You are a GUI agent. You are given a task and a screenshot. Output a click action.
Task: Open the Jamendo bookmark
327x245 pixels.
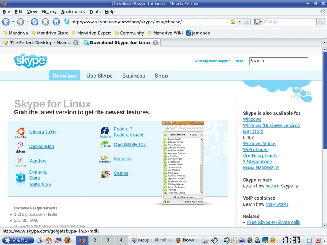tap(198, 33)
